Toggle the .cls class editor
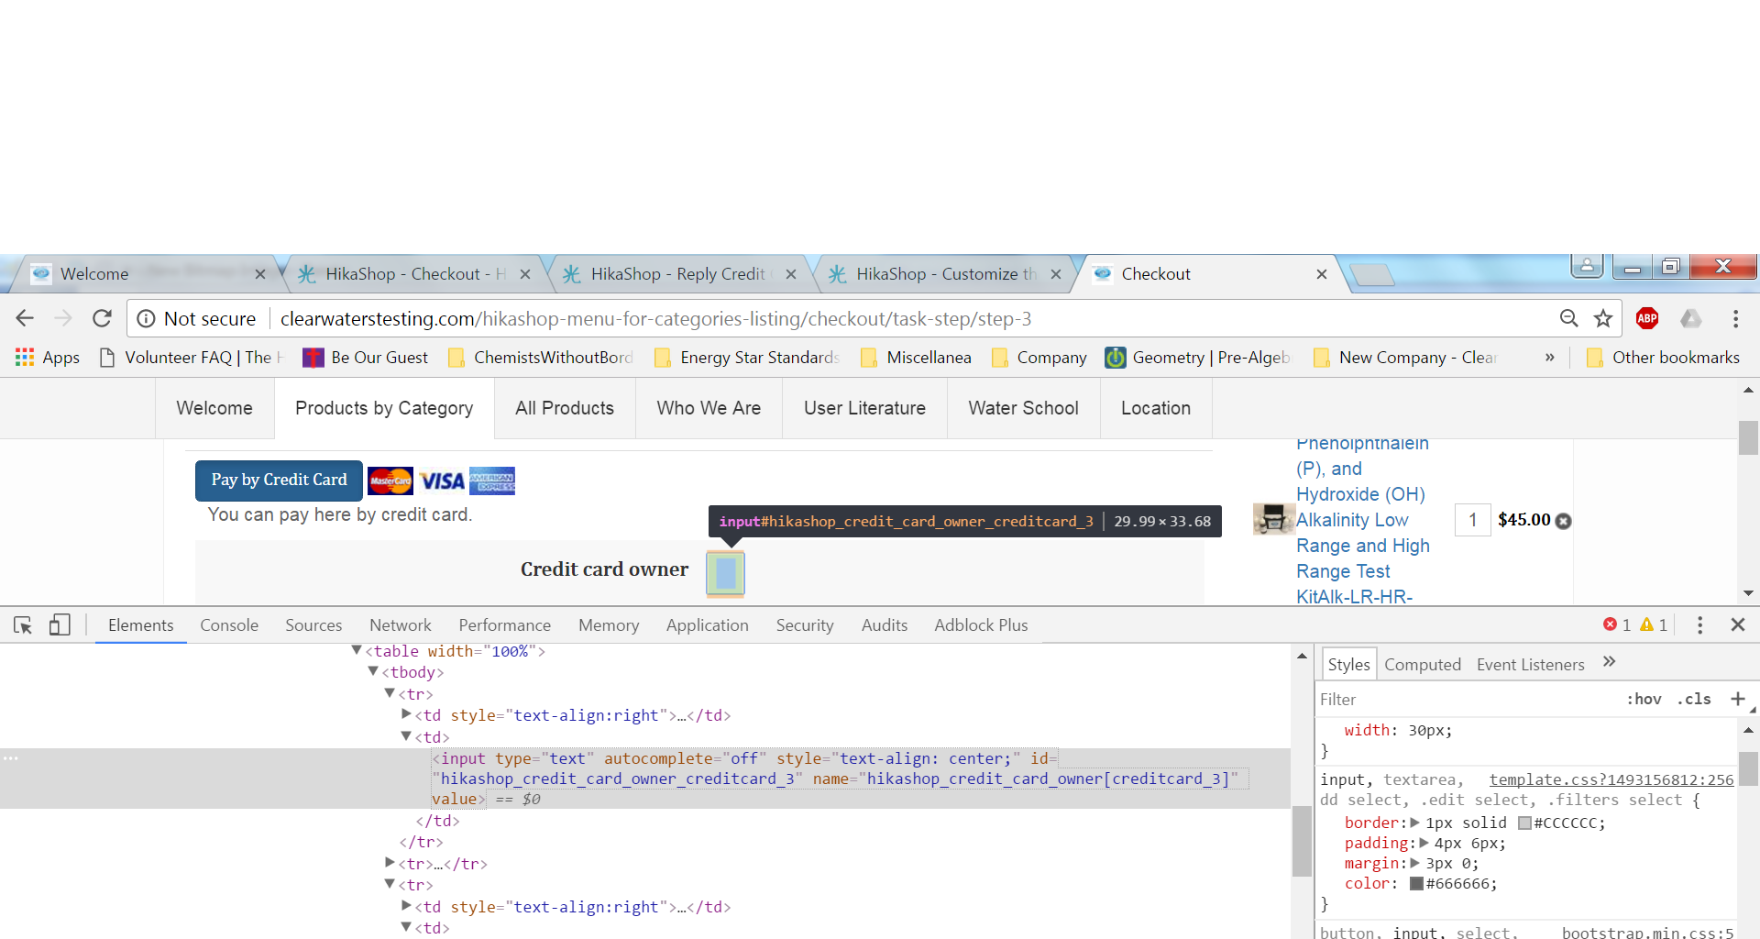Screen dimensions: 1760x939 [x=1694, y=699]
